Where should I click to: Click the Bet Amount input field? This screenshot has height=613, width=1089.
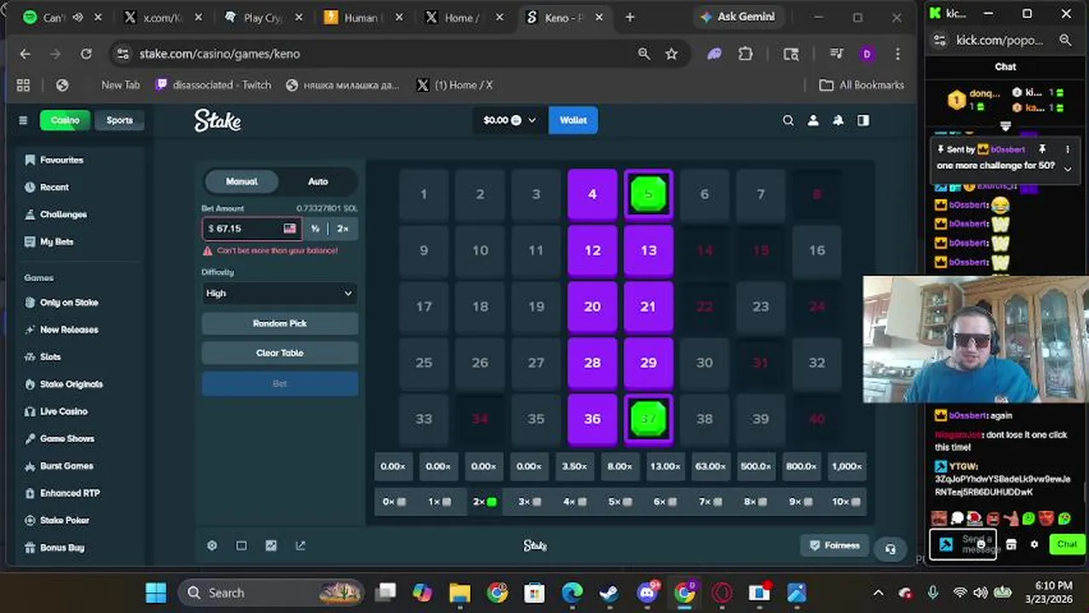coord(251,228)
